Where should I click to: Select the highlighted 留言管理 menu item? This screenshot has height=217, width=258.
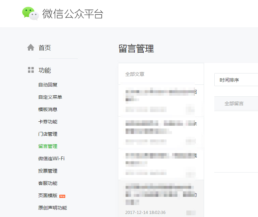pos(48,146)
